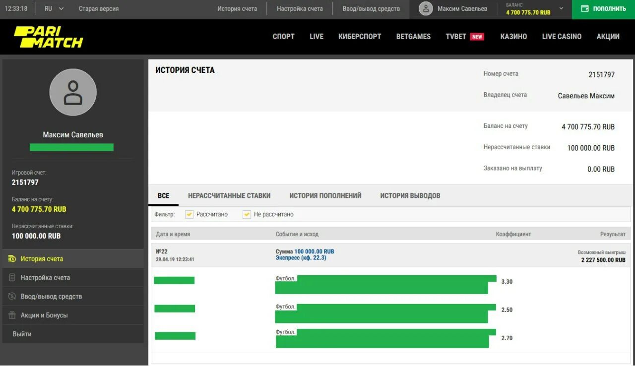The width and height of the screenshot is (635, 366).
Task: Click the bet sum 100 000.00 RUB
Action: (x=314, y=251)
